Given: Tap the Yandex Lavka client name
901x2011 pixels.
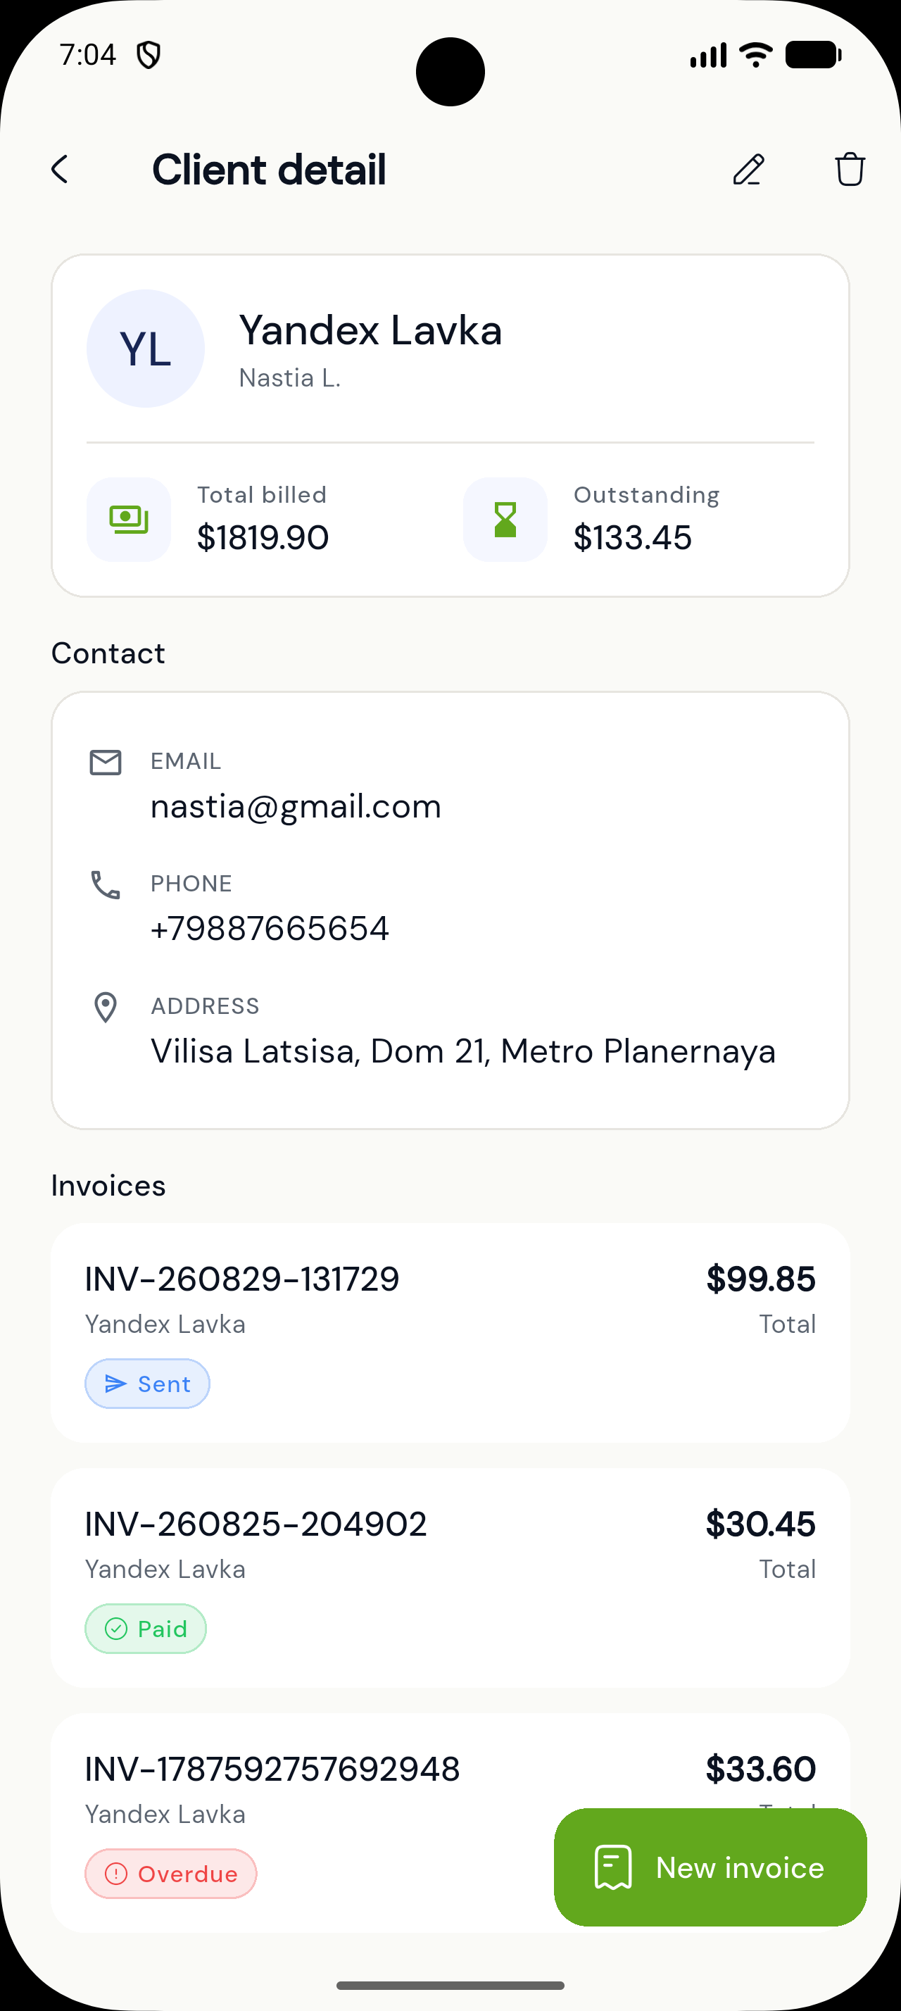Looking at the screenshot, I should click(x=370, y=330).
